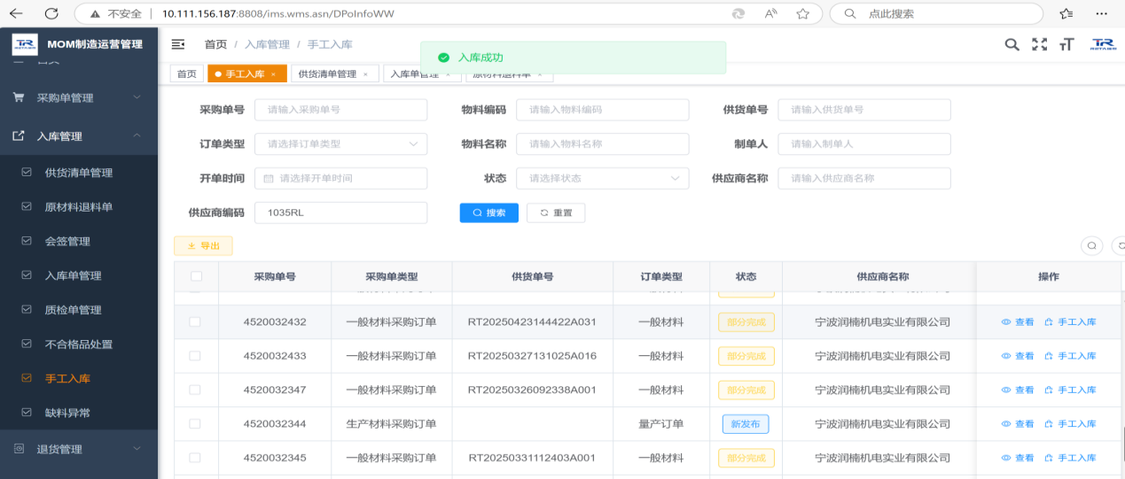1125x479 pixels.
Task: Reload the page with the browser refresh icon
Action: click(x=51, y=13)
